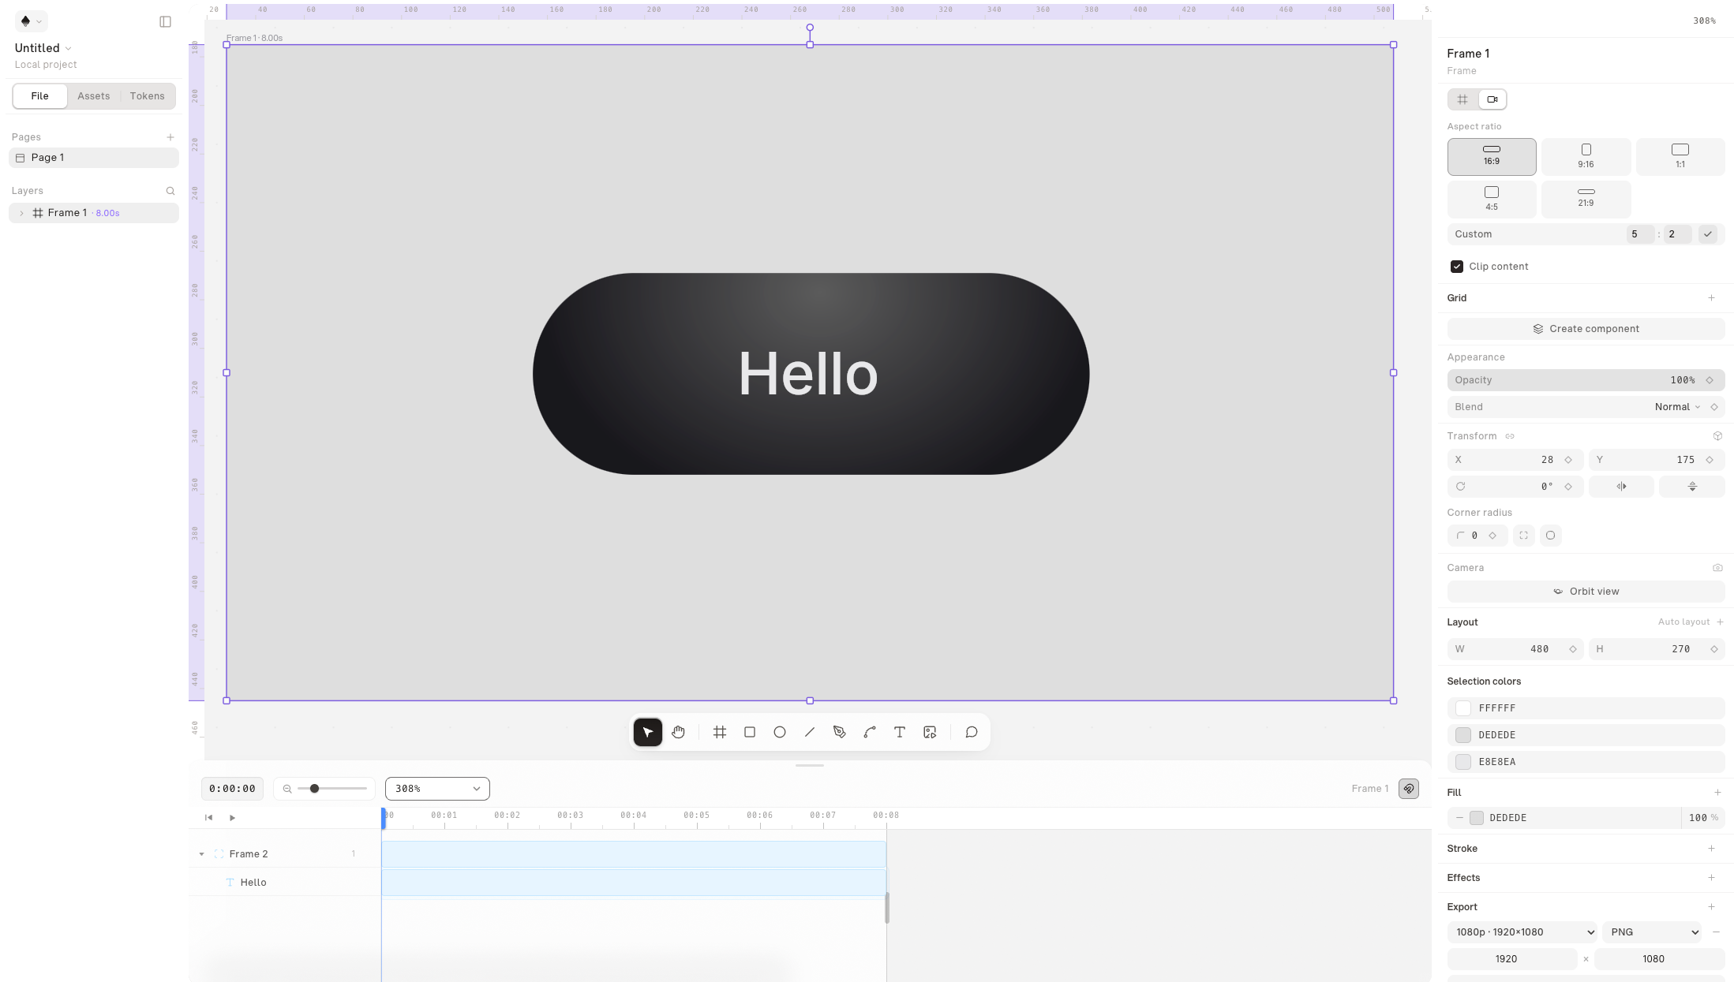The image size is (1734, 982).
Task: Open the PNG export format dropdown
Action: pos(1653,932)
